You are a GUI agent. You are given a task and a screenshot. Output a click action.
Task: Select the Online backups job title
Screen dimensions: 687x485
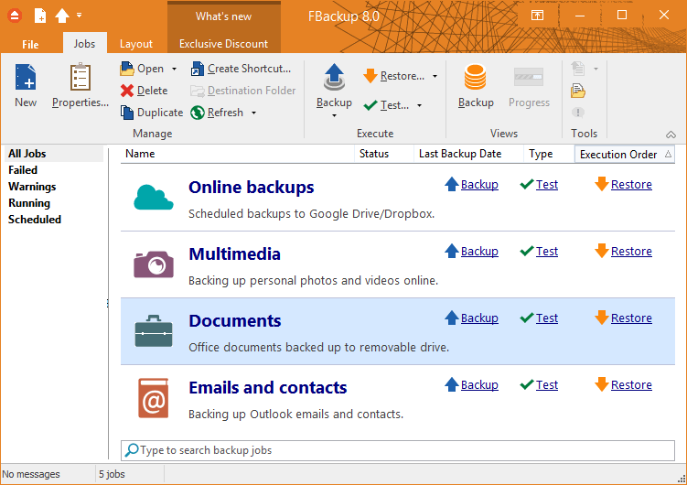tap(251, 188)
